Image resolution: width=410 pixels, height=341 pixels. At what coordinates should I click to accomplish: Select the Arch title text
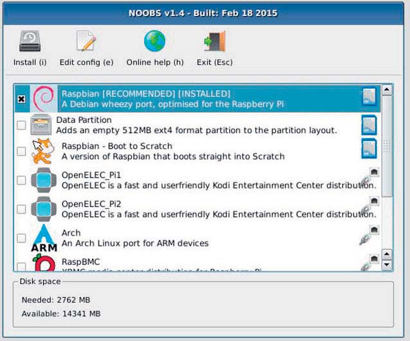click(x=71, y=232)
